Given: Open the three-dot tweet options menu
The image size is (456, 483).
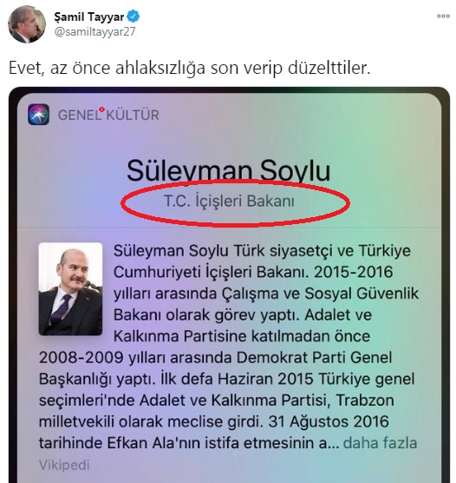Looking at the screenshot, I should (443, 16).
